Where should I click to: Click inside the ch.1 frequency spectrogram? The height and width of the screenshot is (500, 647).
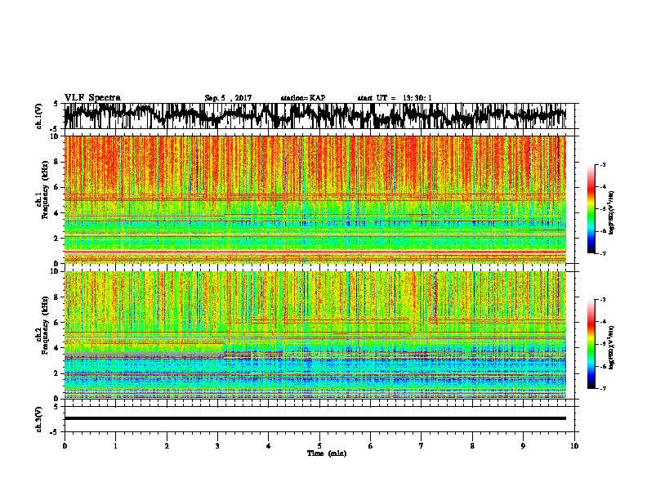315,199
